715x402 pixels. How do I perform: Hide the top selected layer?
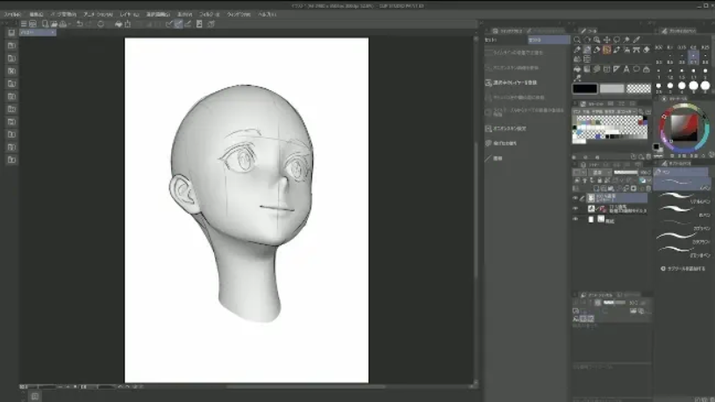pyautogui.click(x=576, y=198)
